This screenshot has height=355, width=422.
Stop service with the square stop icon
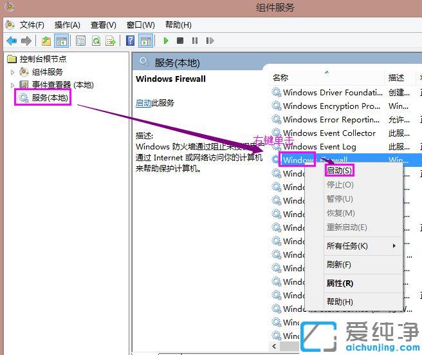tap(180, 41)
